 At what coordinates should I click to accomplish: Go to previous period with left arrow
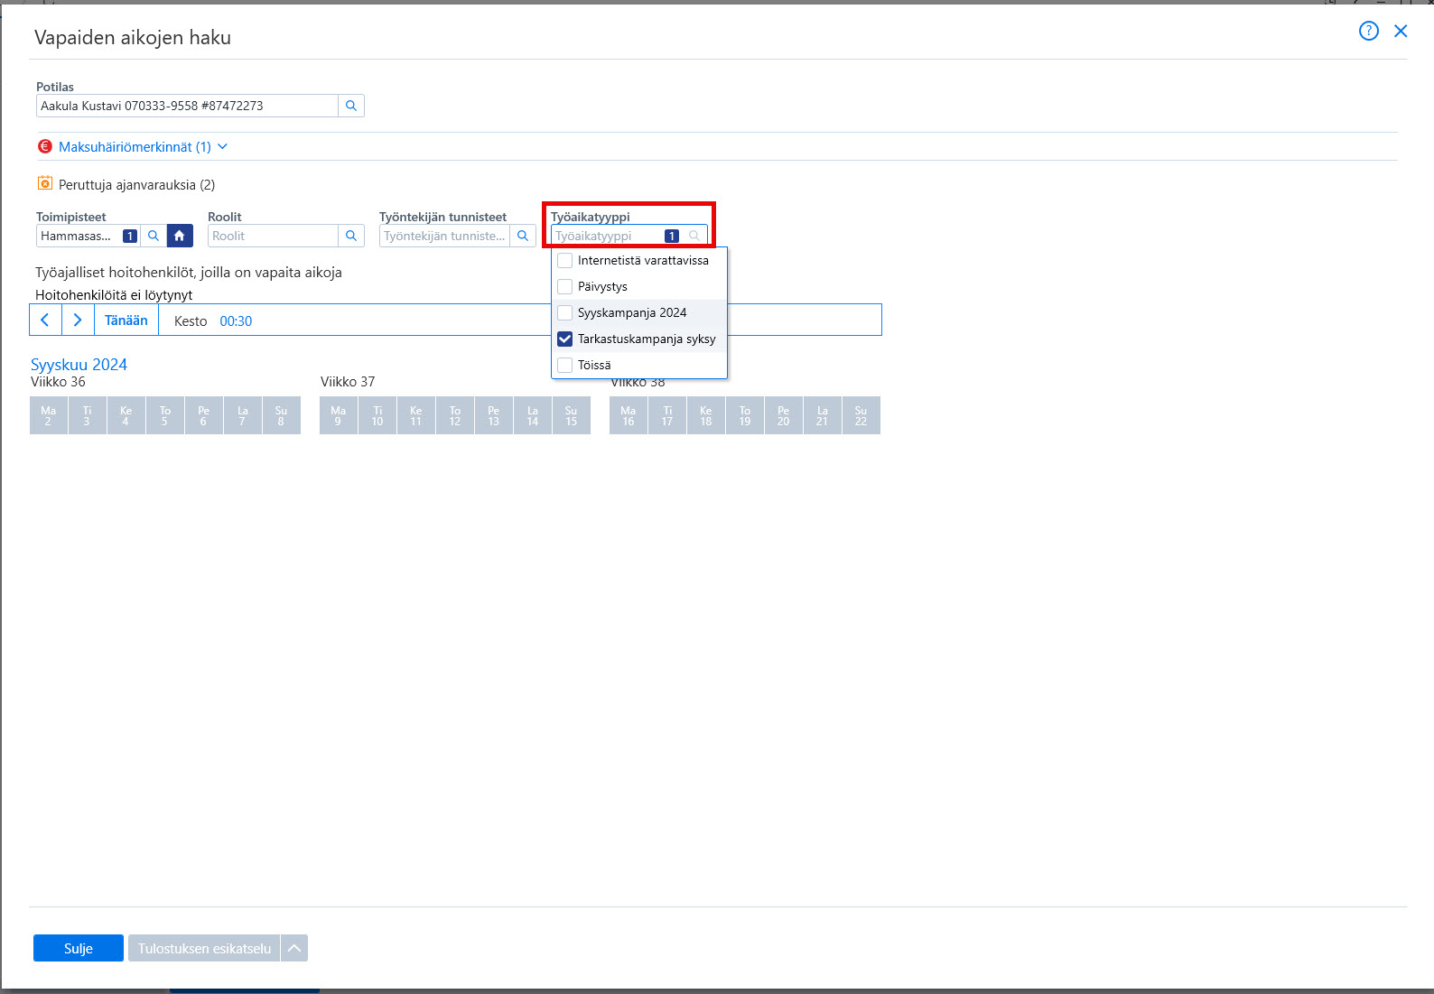(x=45, y=320)
